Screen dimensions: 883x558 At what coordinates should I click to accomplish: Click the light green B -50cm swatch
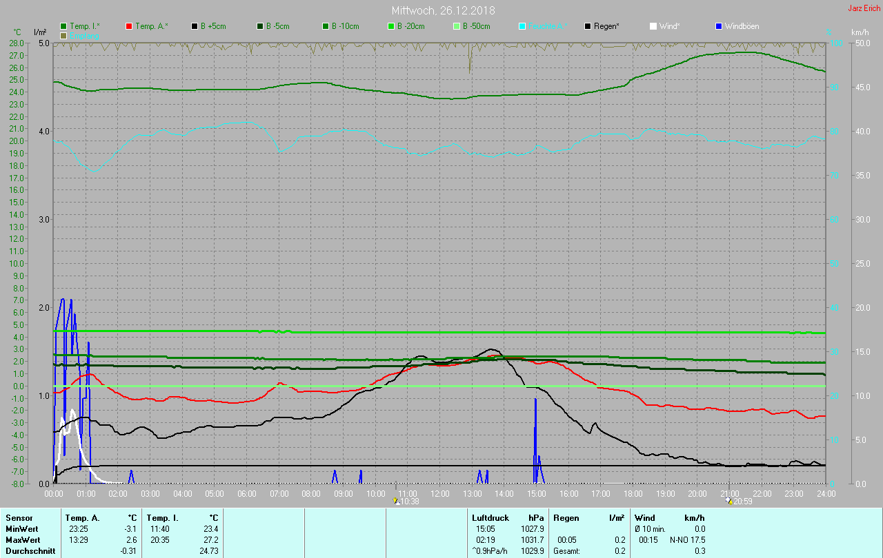[457, 26]
